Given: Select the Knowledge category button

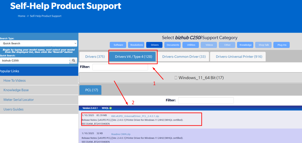Looking at the screenshot, I should 245,45.
